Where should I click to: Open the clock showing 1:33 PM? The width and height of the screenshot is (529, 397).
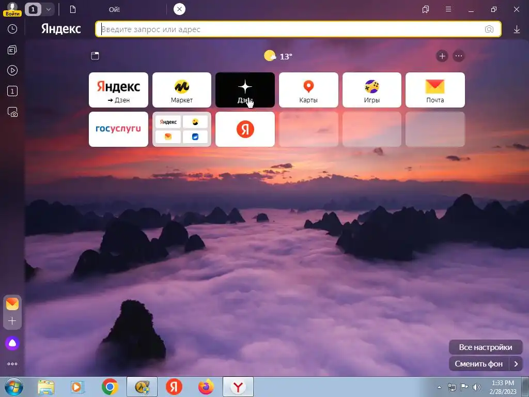tap(503, 387)
